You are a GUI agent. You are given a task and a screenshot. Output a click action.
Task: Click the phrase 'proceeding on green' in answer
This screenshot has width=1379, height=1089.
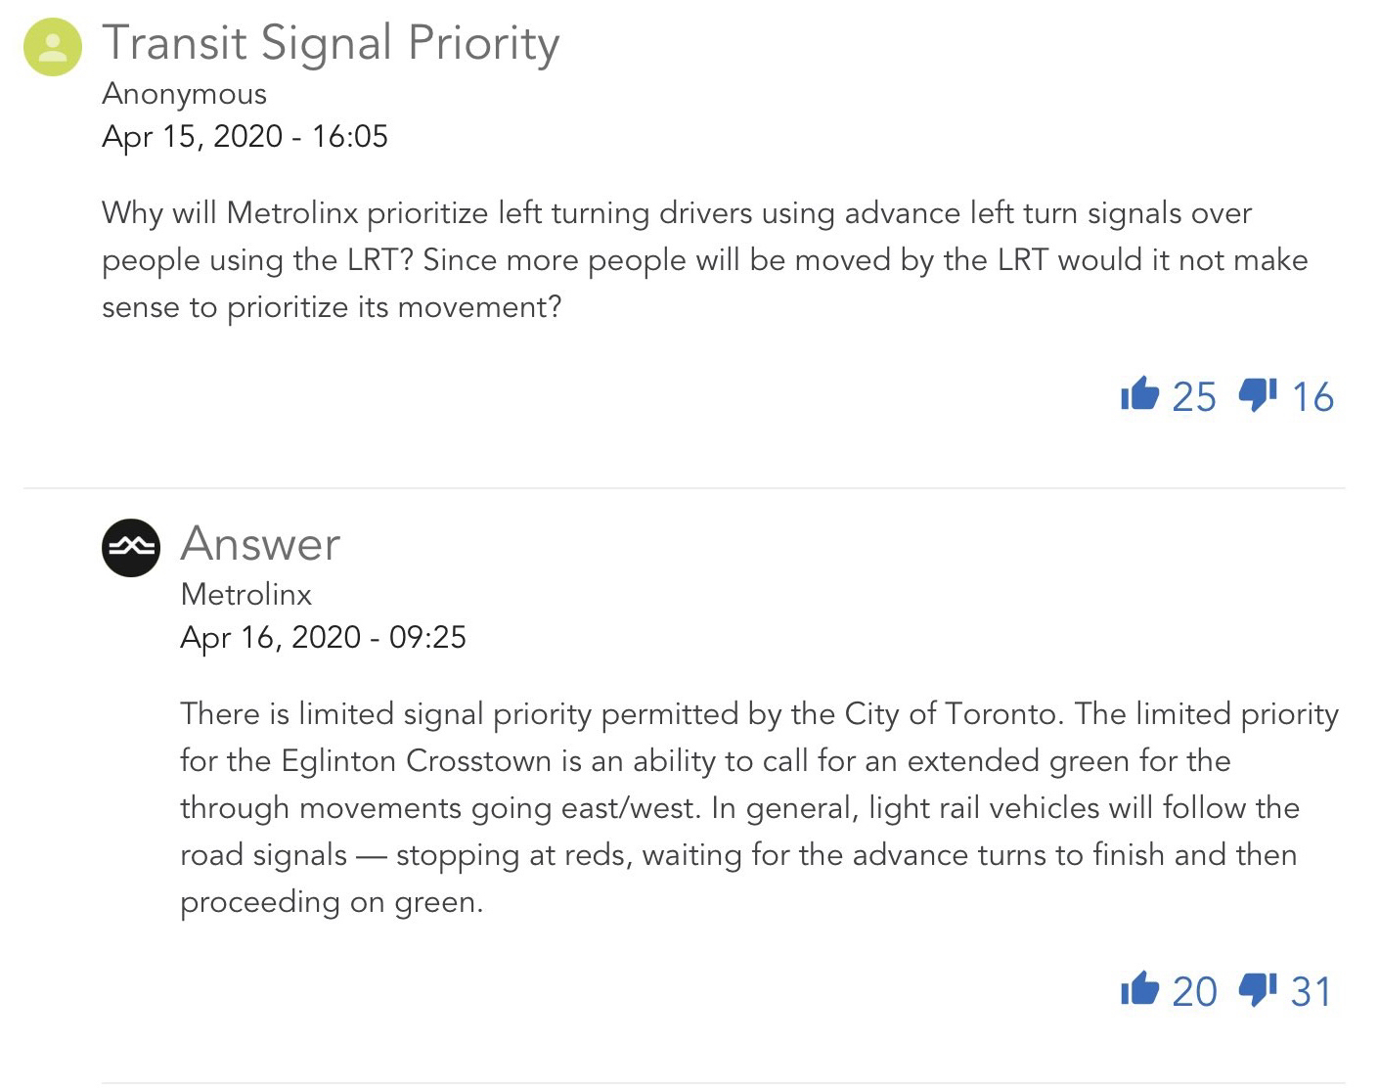click(x=330, y=902)
